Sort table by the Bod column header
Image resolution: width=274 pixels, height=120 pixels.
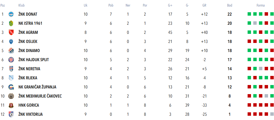(229, 5)
